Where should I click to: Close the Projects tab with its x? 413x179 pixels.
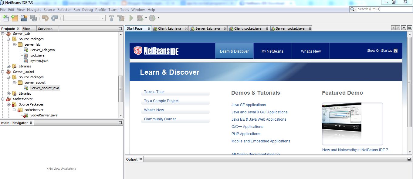pos(18,29)
